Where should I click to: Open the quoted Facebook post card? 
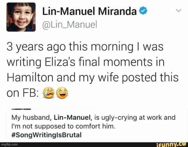pos(97,125)
